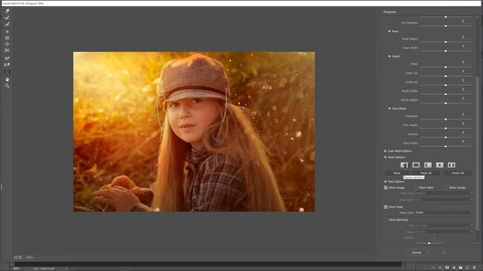This screenshot has width=483, height=271.
Task: Expand Load Mesh Options section
Action: click(x=386, y=151)
